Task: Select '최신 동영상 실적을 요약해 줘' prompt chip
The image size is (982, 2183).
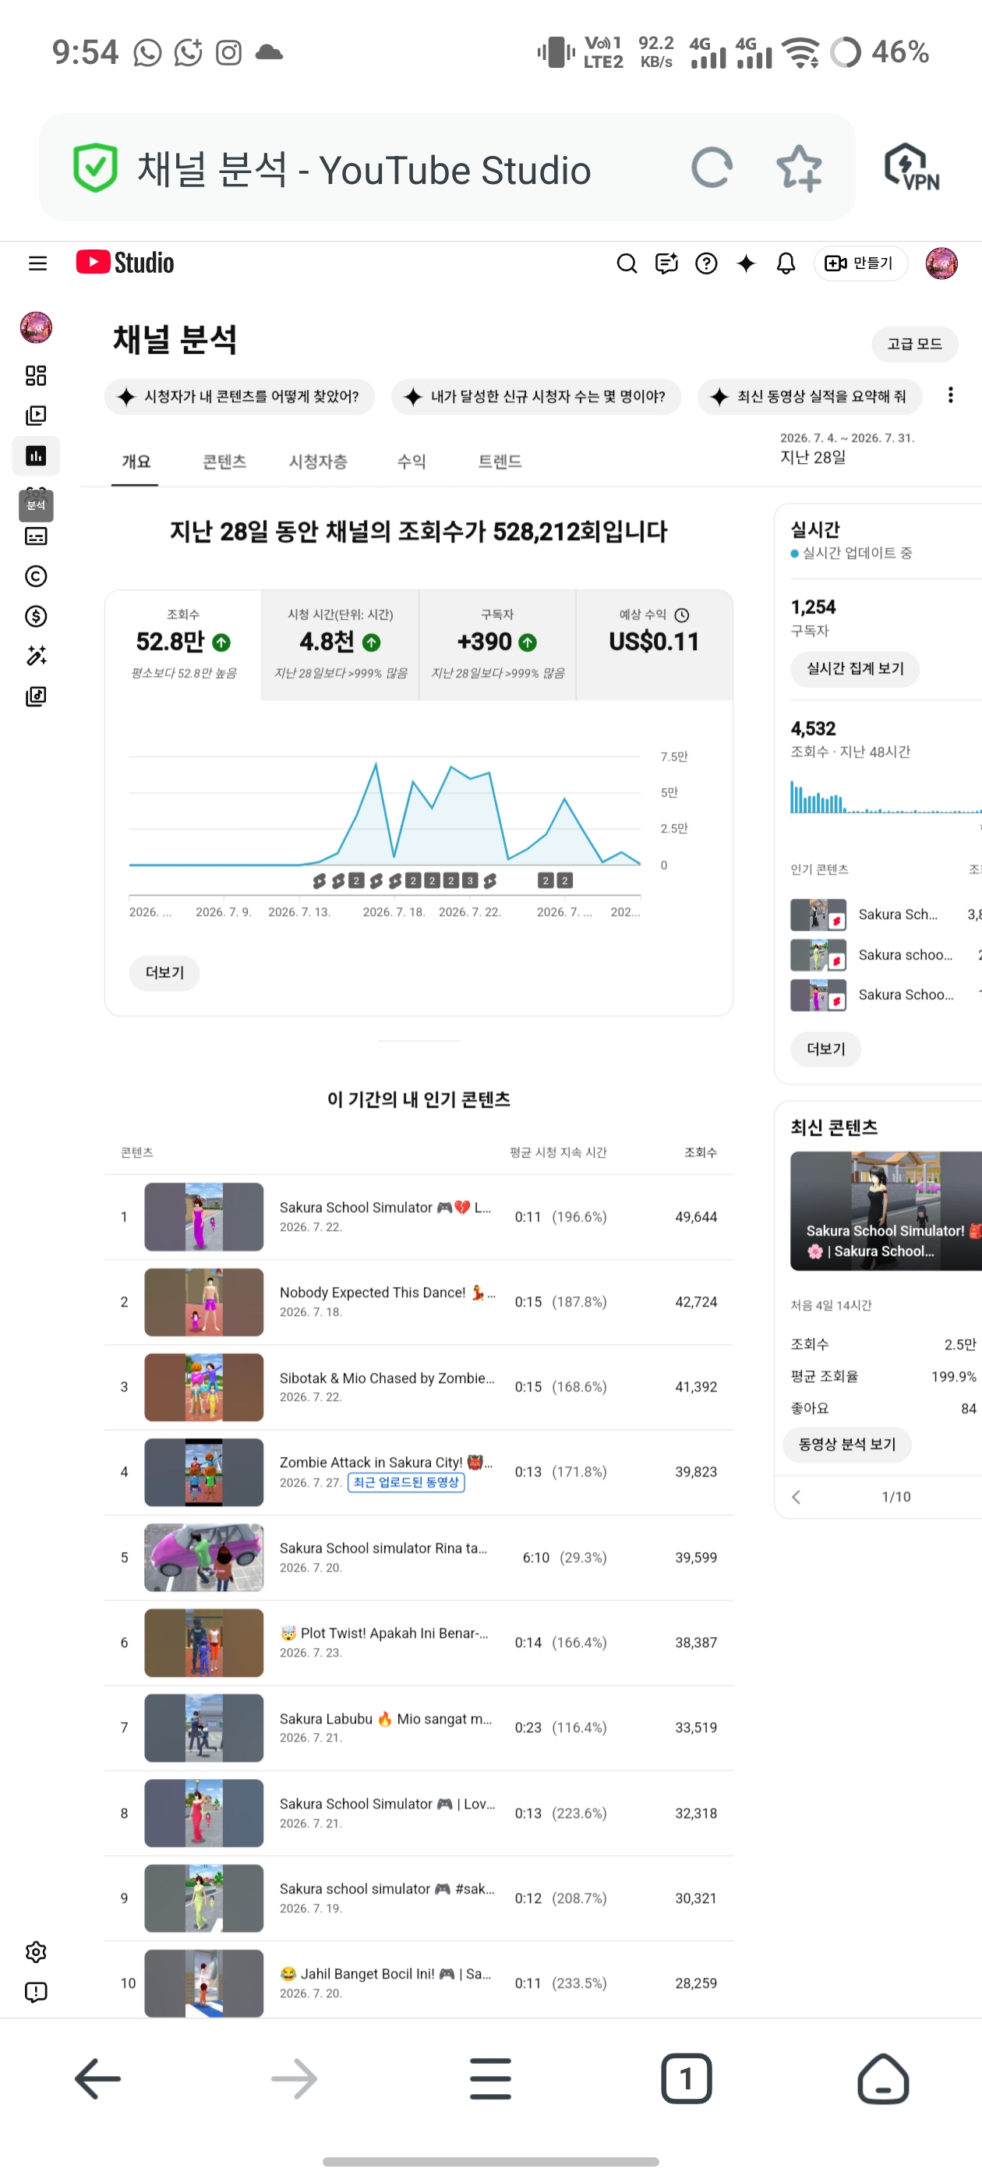Action: point(809,397)
